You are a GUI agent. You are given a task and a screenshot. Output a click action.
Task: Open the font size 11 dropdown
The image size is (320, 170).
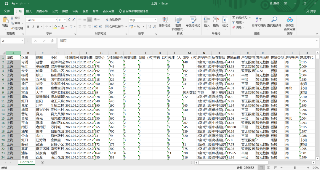[65, 20]
